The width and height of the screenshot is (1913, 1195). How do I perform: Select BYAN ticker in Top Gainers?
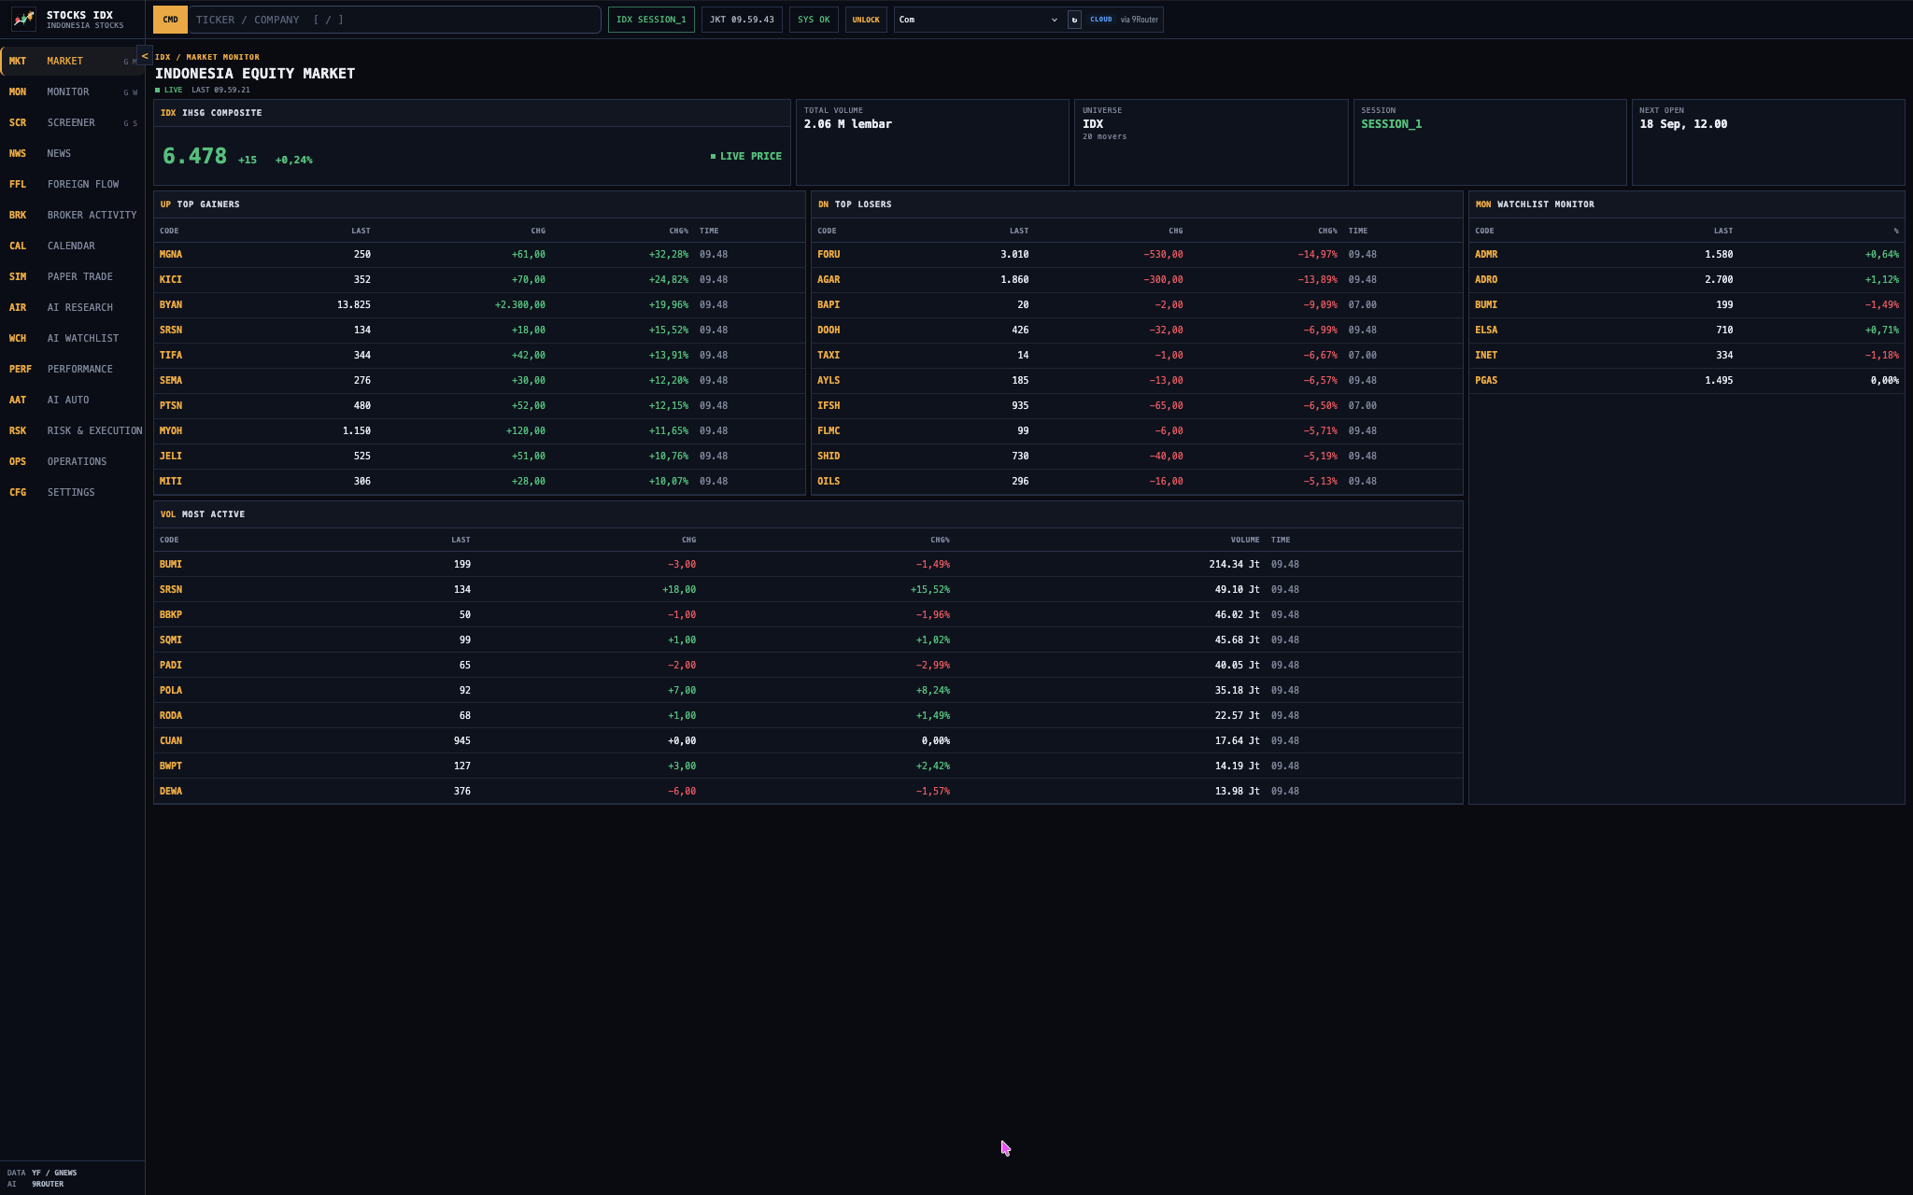171,304
